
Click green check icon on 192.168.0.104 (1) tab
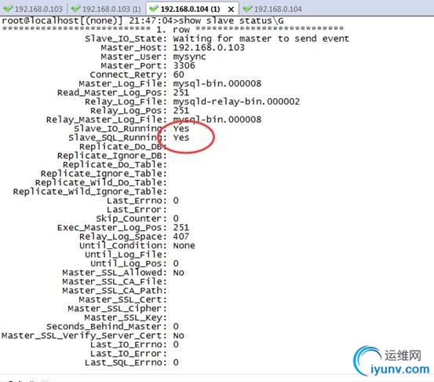(154, 9)
